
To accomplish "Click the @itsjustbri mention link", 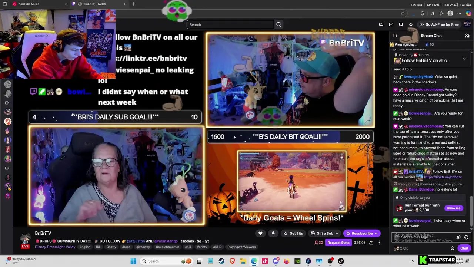I will coord(136,241).
